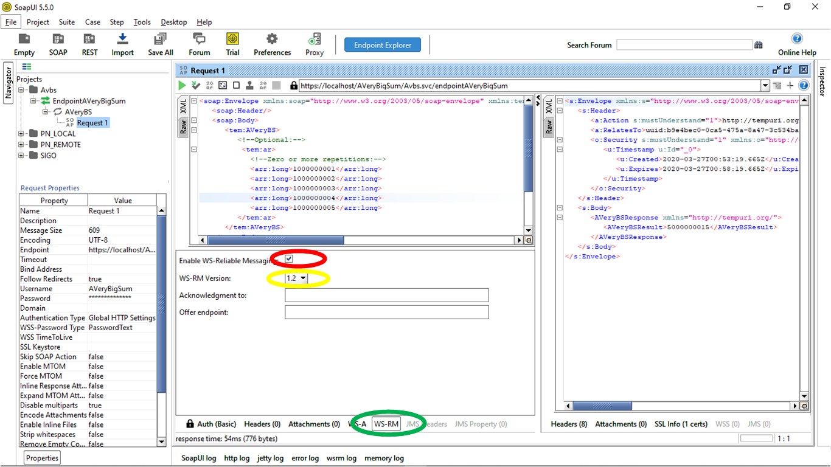Click the padlock icon in endpoint bar
The height and width of the screenshot is (467, 831).
coord(293,85)
